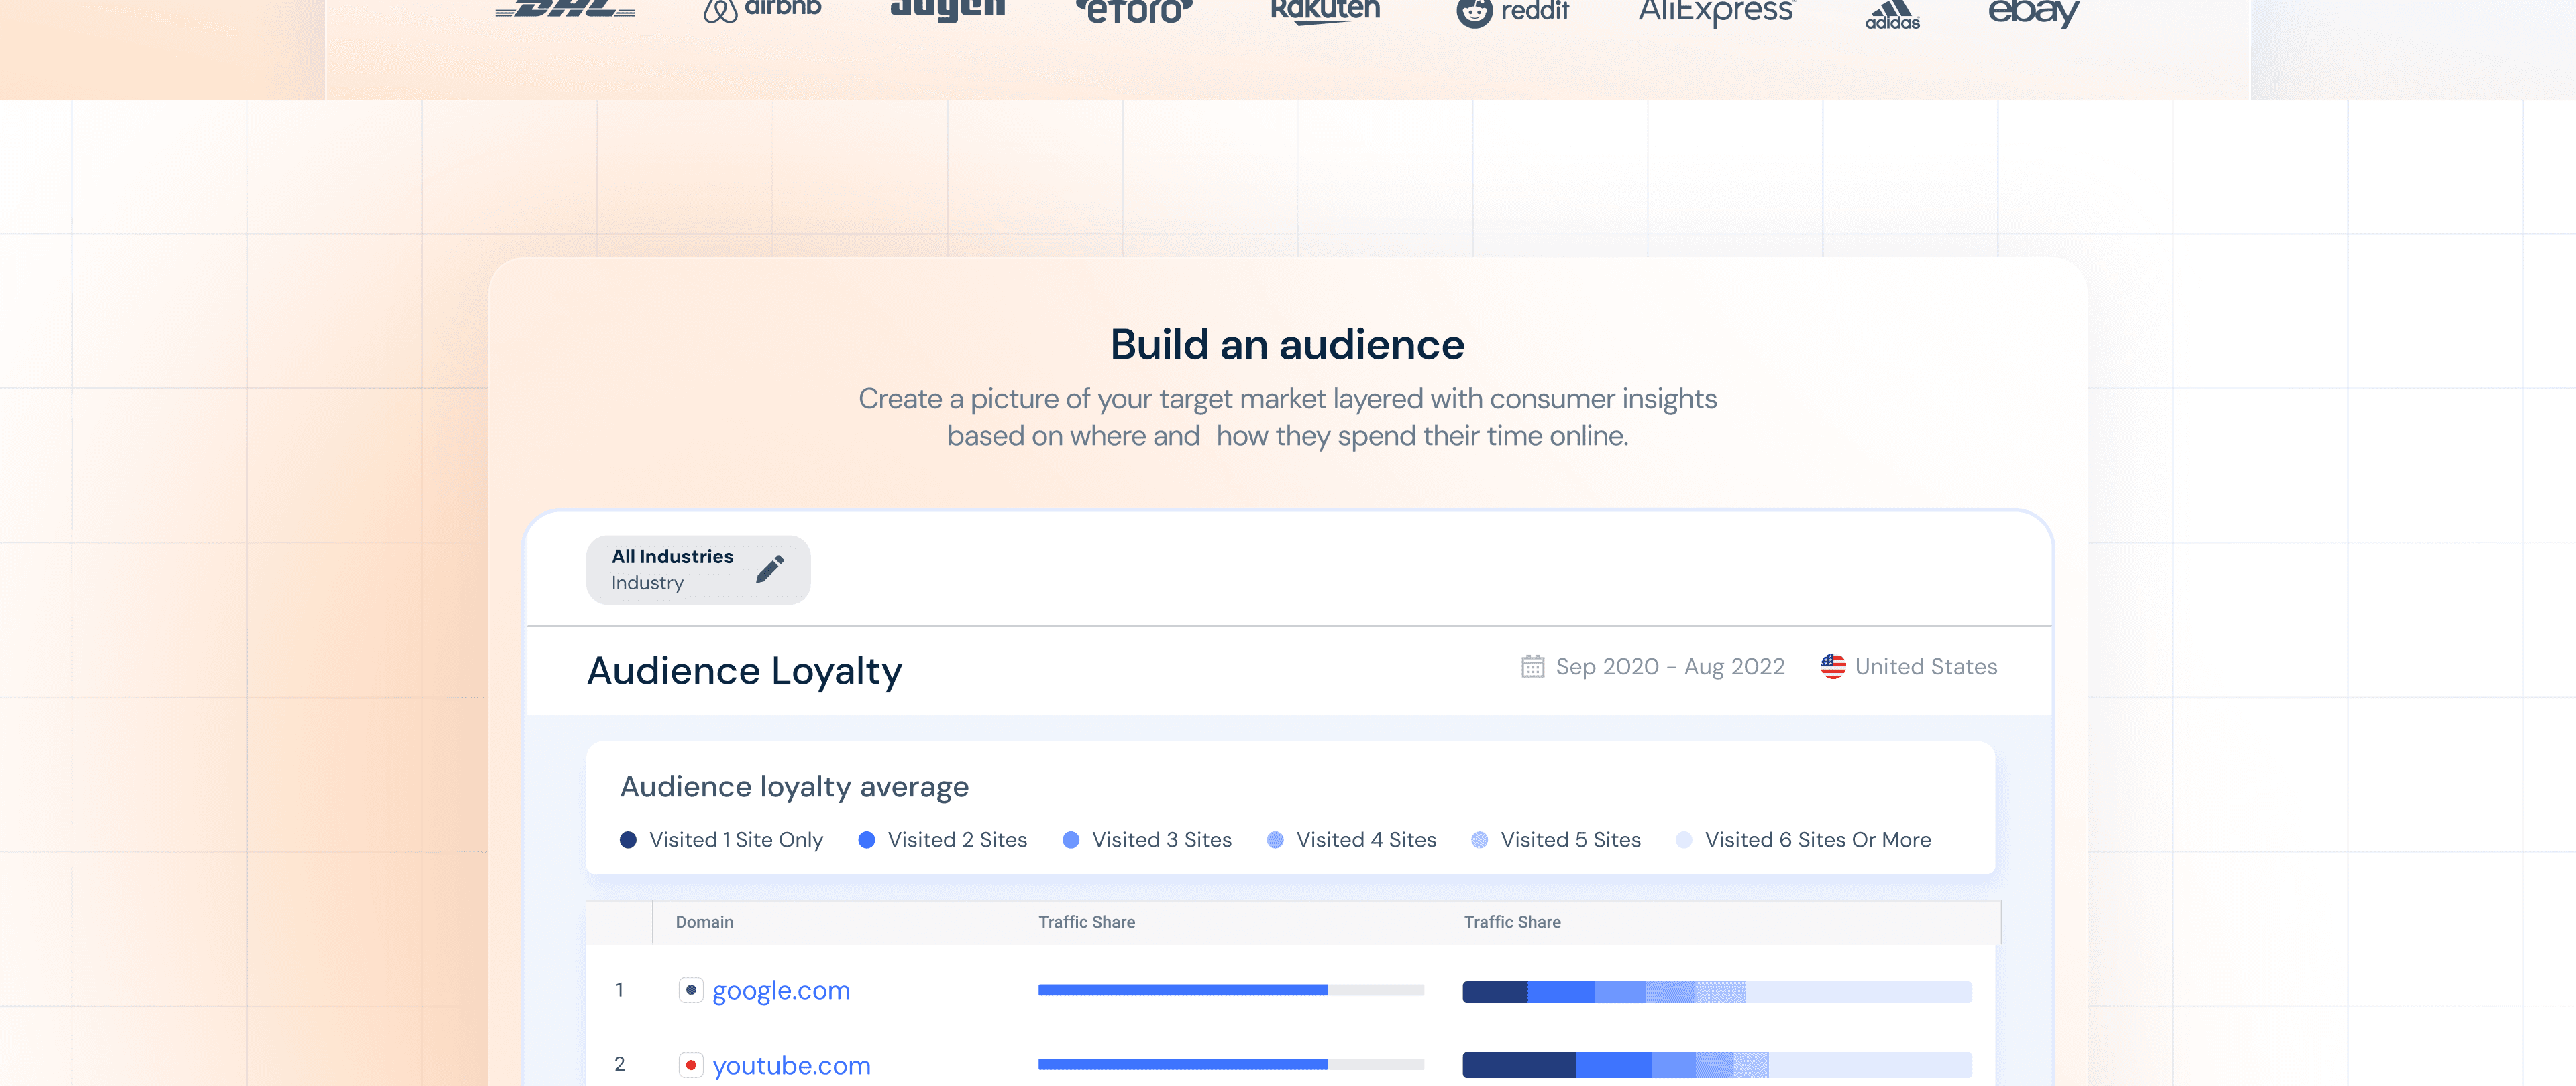Click the calendar icon next to date range
The image size is (2576, 1086).
(1532, 666)
